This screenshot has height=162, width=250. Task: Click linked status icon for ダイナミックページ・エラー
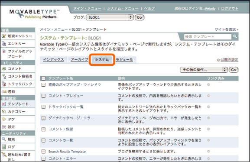(x=208, y=118)
